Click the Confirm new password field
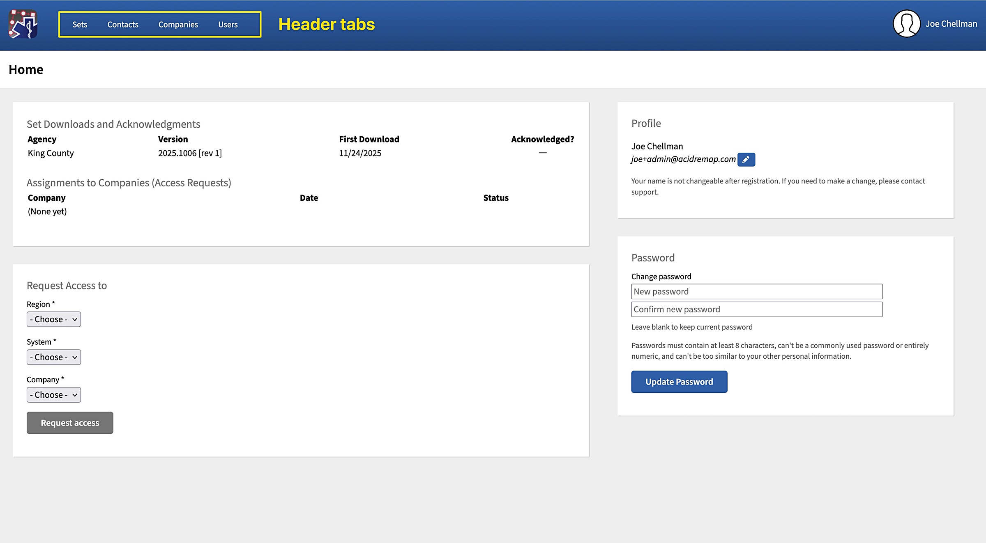The image size is (986, 543). pos(756,309)
